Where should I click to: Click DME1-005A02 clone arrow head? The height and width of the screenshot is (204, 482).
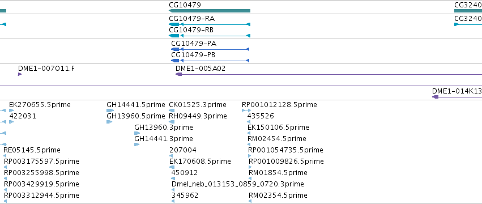click(178, 74)
